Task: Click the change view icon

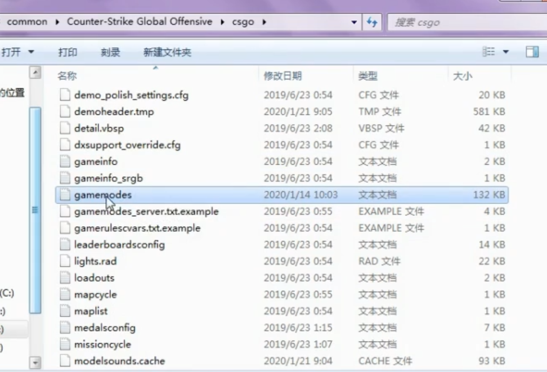Action: coord(488,52)
